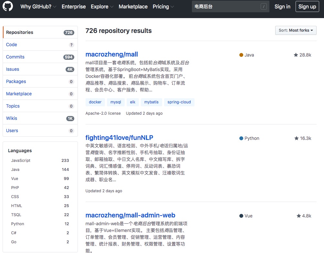The image size is (324, 253).
Task: Open the fighting41love/funNLP repository
Action: coord(119,138)
